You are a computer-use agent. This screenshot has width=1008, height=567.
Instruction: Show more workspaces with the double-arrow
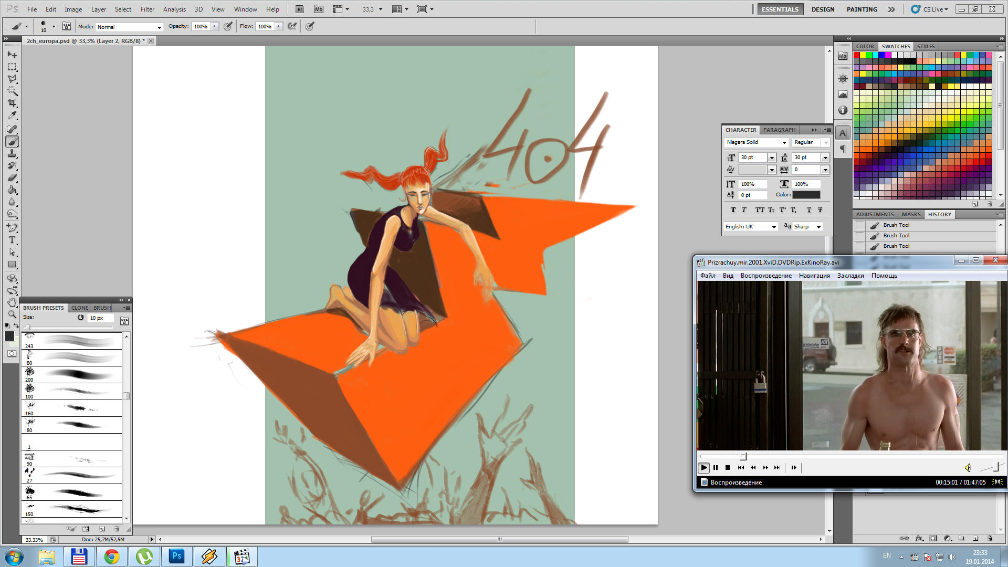pos(891,9)
